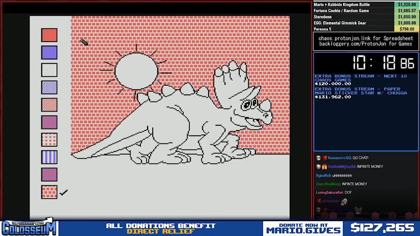Choose the light red checkered pattern swatch
Image resolution: width=420 pixels, height=236 pixels.
tap(49, 105)
